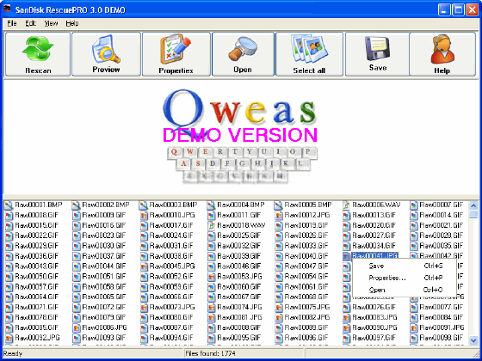Click the image icon of Raw00012.JPG
Screen dimensions: 482x361
point(279,216)
